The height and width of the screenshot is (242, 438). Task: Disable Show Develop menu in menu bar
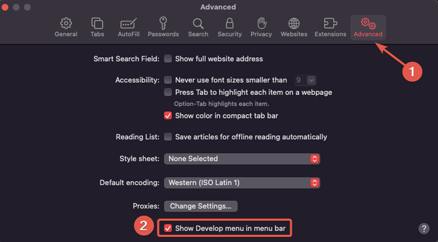[168, 228]
